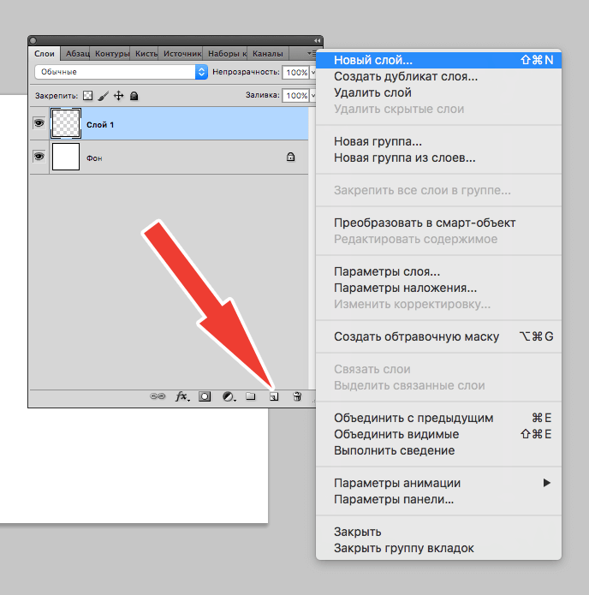Choose Новый слой... from the menu
Image resolution: width=589 pixels, height=595 pixels.
click(372, 61)
